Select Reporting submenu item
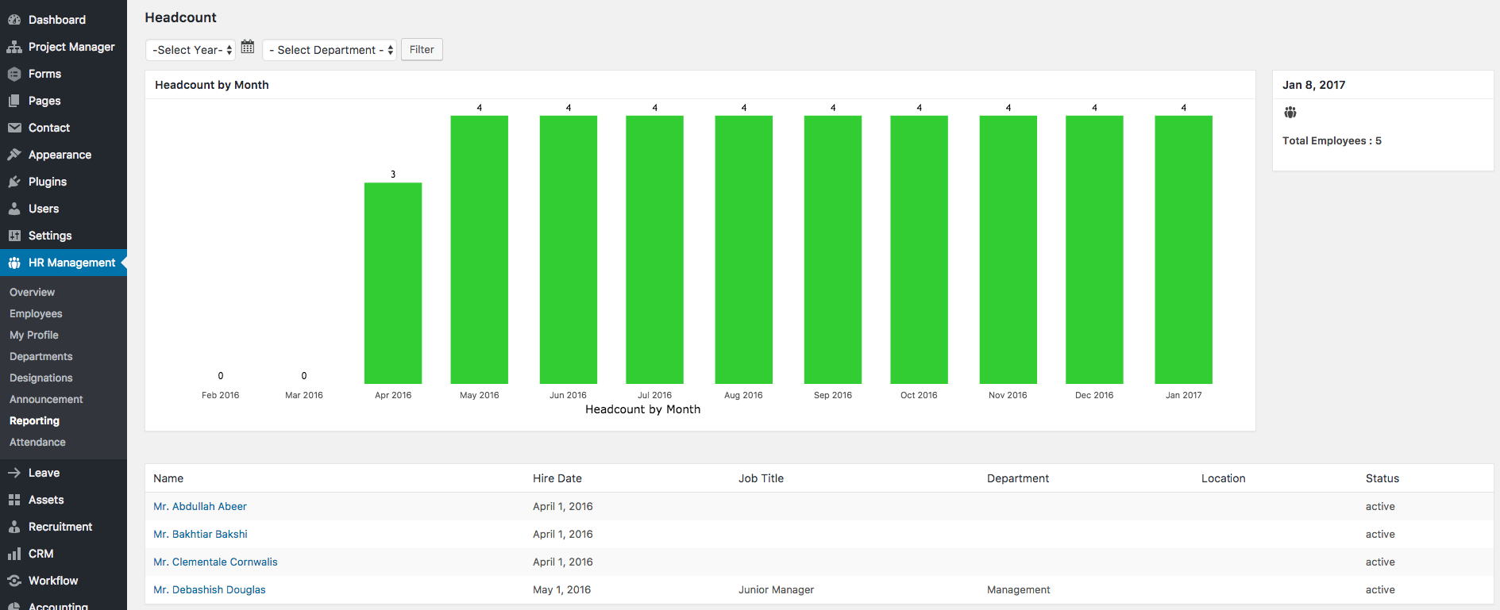 pyautogui.click(x=35, y=420)
